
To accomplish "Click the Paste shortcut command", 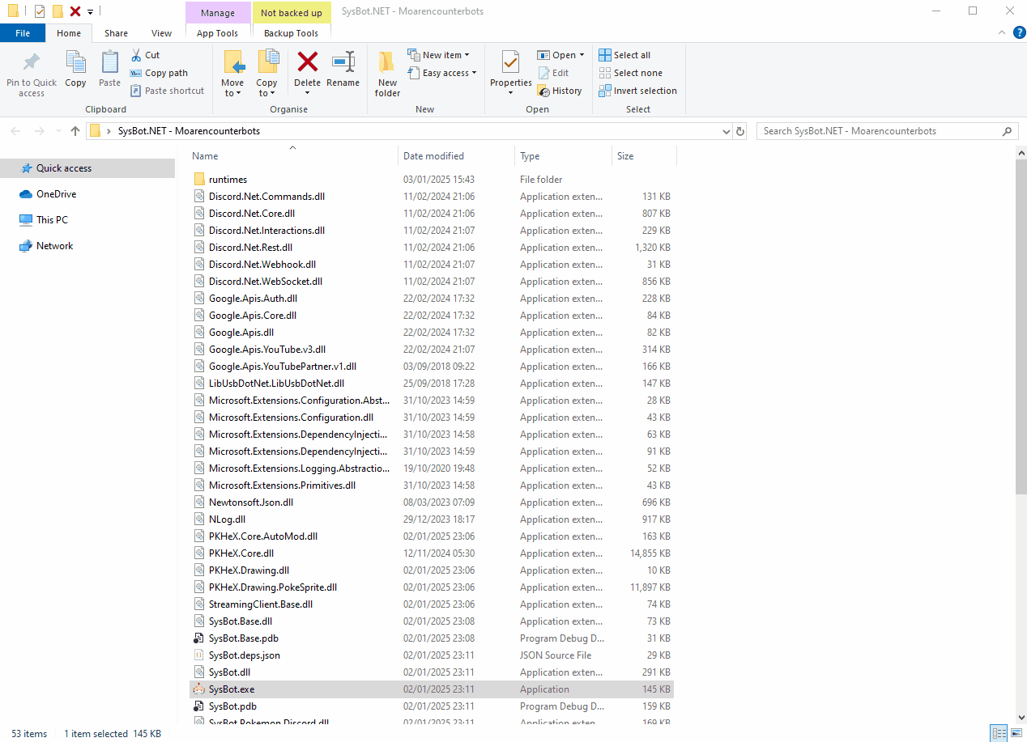I will pos(167,91).
